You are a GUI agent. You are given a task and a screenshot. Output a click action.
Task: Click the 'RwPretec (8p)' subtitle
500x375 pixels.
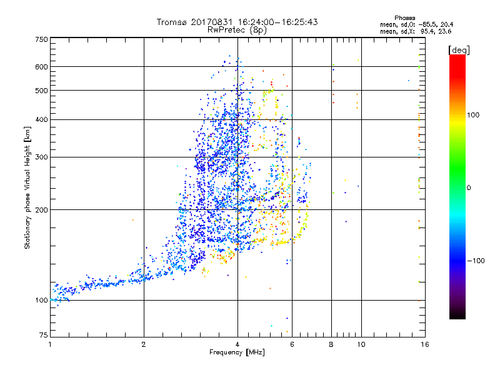[237, 30]
